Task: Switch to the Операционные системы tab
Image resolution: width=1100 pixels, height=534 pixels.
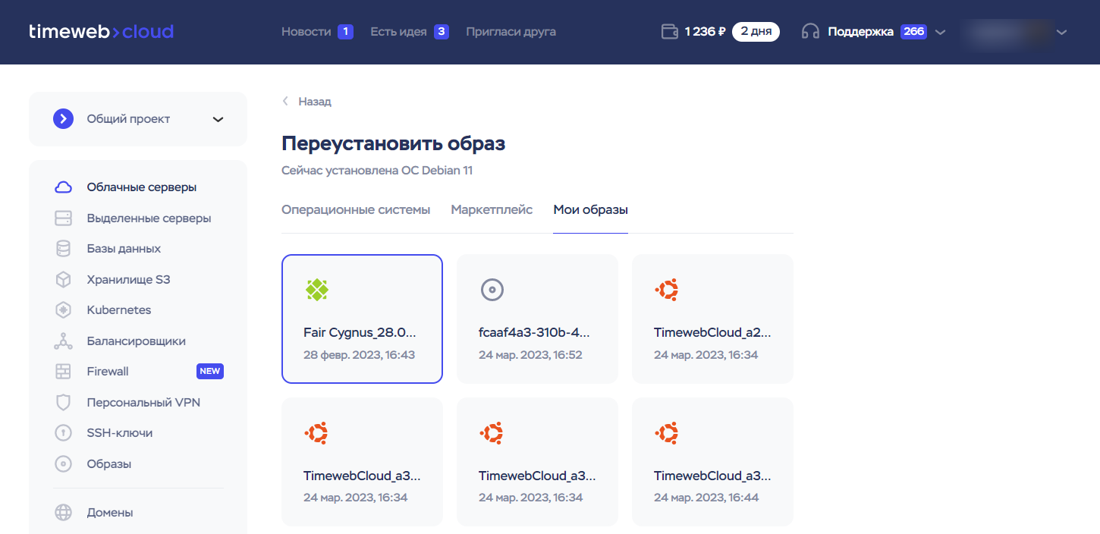Action: (x=356, y=210)
